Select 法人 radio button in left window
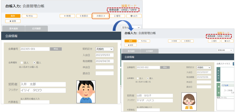This screenshot has height=112, width=235. (x=22, y=63)
